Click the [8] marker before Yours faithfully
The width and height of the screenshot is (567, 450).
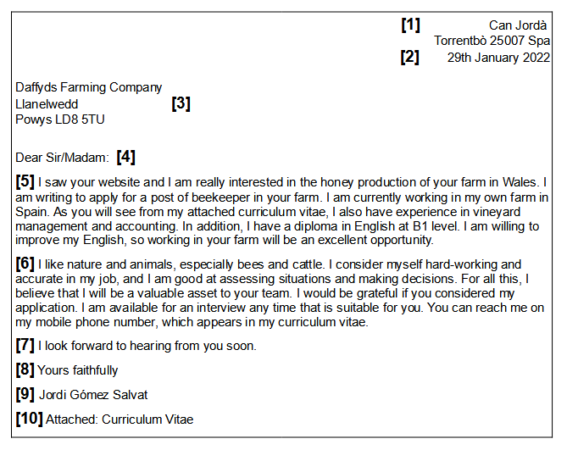(x=25, y=369)
